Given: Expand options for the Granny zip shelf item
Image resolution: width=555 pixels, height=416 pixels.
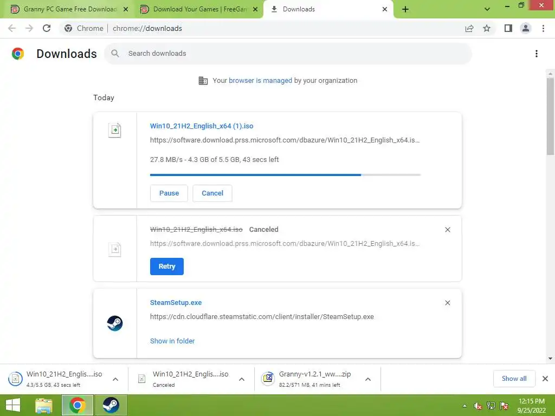Looking at the screenshot, I should (x=368, y=379).
